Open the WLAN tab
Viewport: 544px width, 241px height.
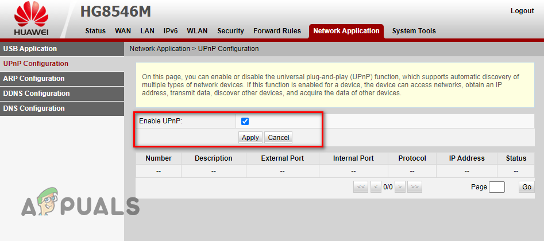(197, 31)
